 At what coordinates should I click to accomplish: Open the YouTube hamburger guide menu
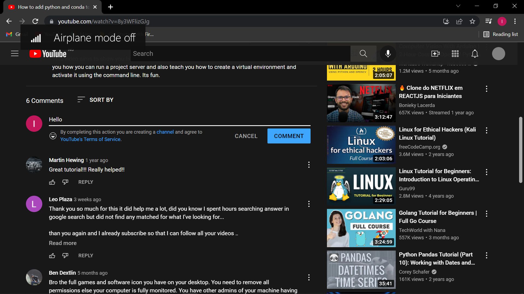click(15, 54)
